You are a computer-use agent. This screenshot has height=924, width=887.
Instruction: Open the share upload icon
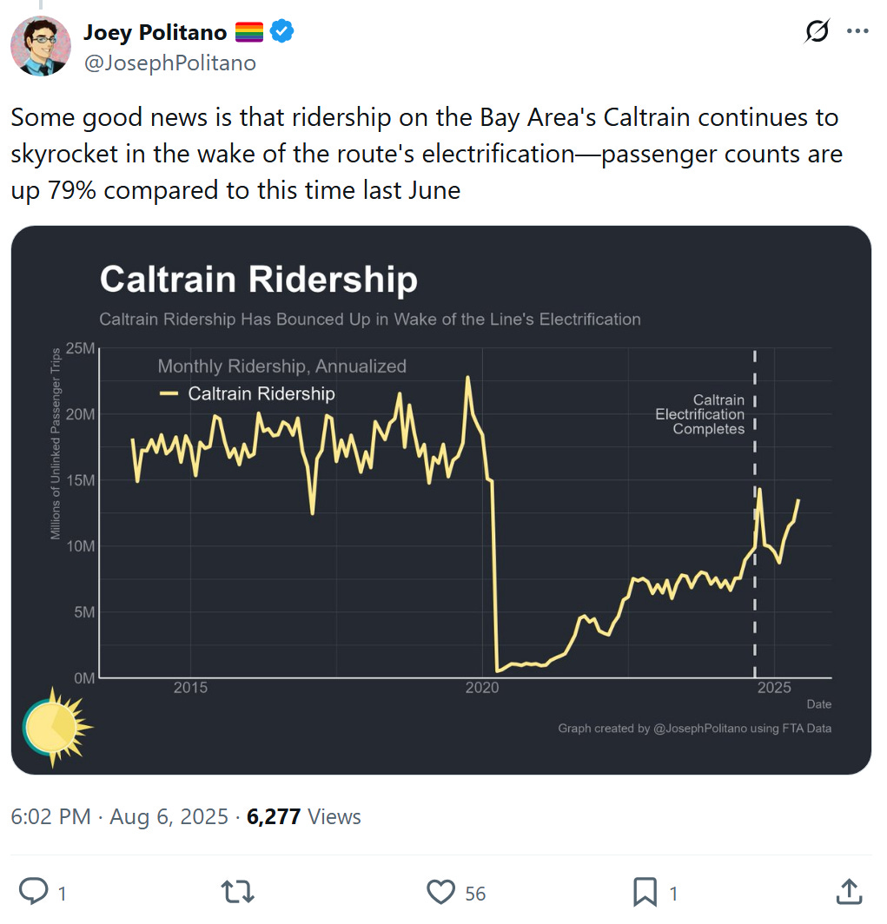point(849,892)
